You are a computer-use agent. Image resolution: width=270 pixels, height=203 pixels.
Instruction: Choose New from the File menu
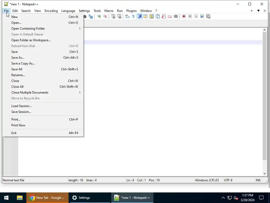point(43,17)
